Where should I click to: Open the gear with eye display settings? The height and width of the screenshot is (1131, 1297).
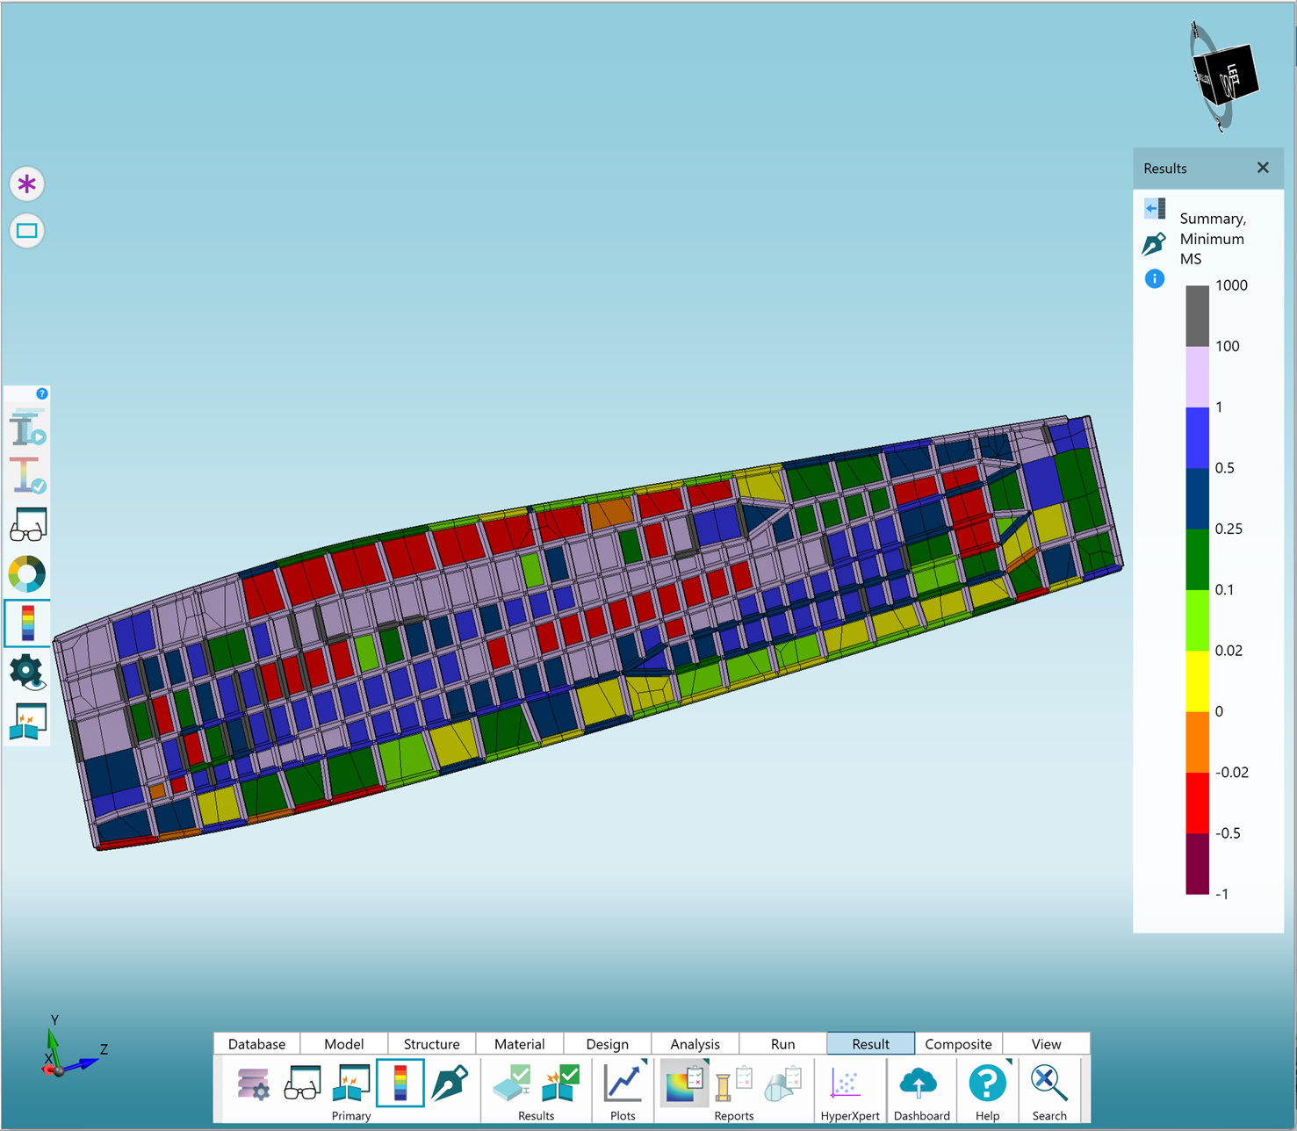click(27, 672)
